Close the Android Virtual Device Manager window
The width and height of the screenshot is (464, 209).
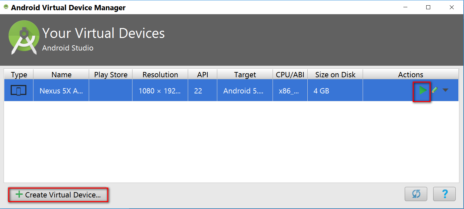coord(451,7)
